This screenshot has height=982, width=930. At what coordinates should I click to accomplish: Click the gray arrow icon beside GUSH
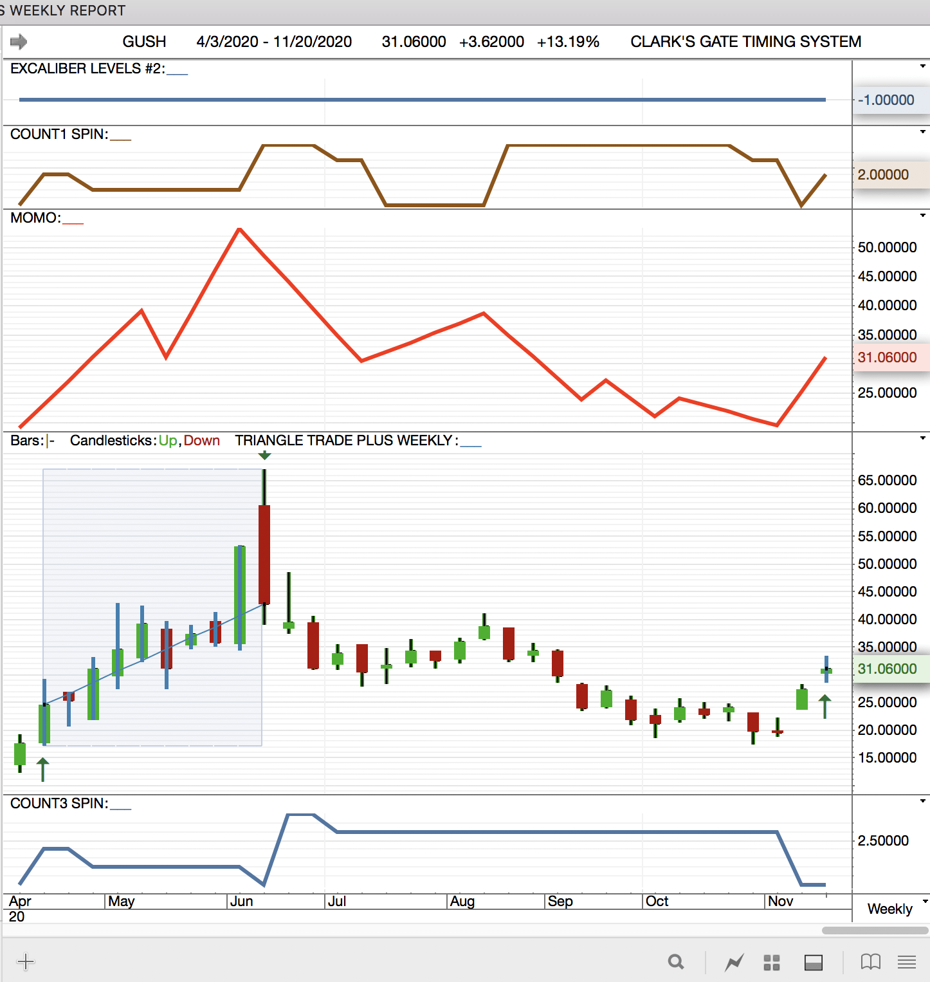point(19,42)
